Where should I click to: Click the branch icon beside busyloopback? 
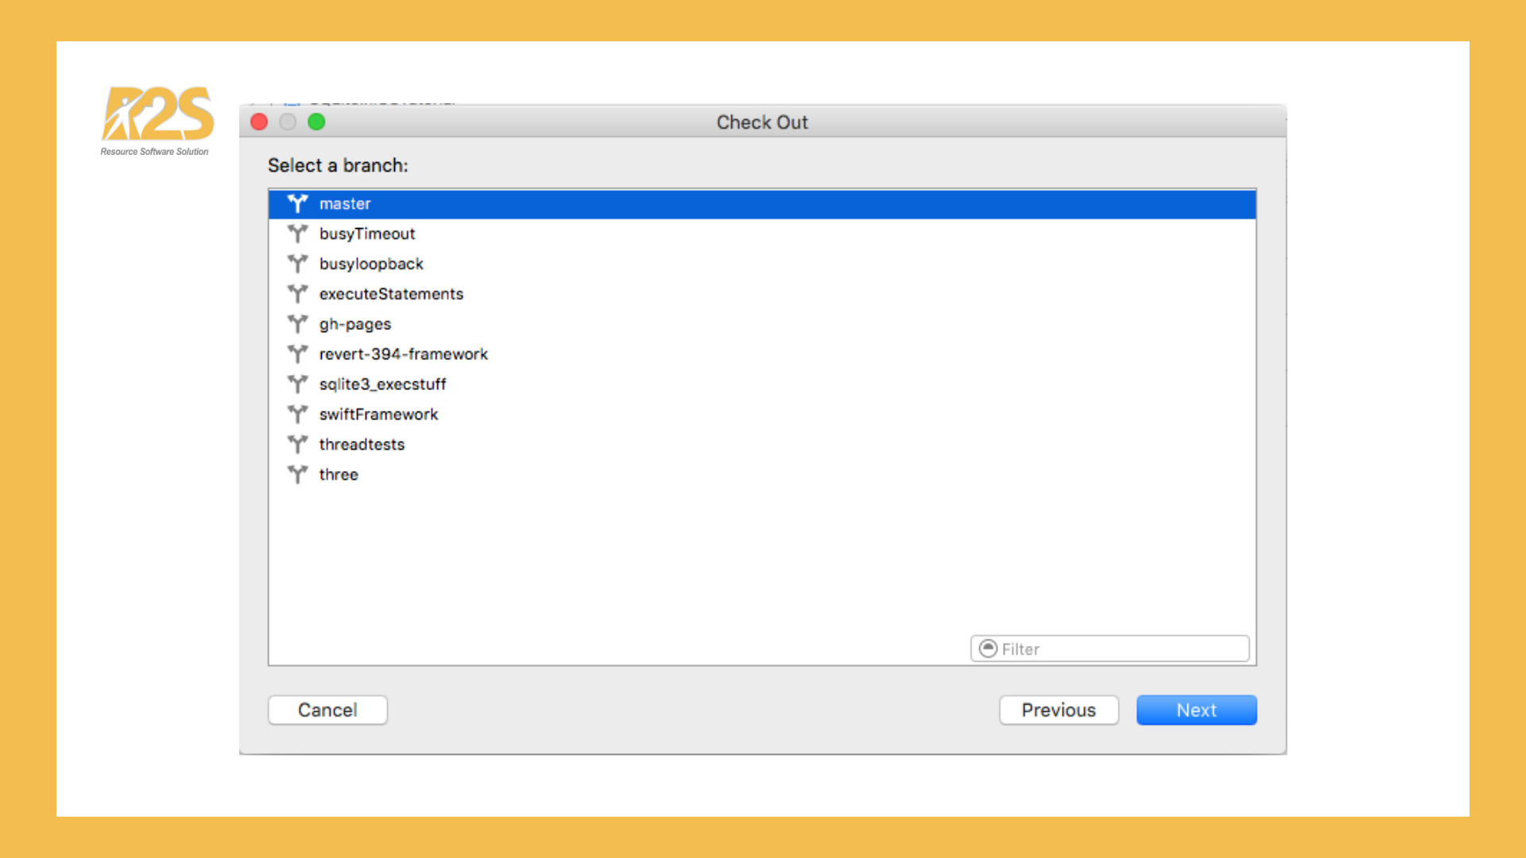coord(297,264)
